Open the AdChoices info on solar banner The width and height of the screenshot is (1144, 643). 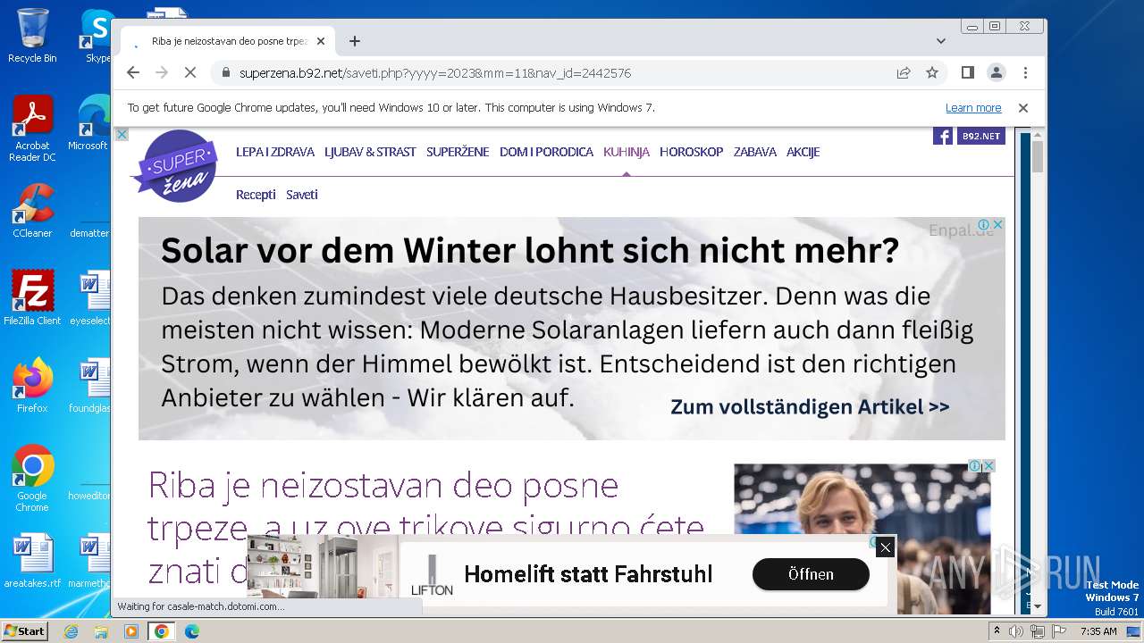pos(984,224)
